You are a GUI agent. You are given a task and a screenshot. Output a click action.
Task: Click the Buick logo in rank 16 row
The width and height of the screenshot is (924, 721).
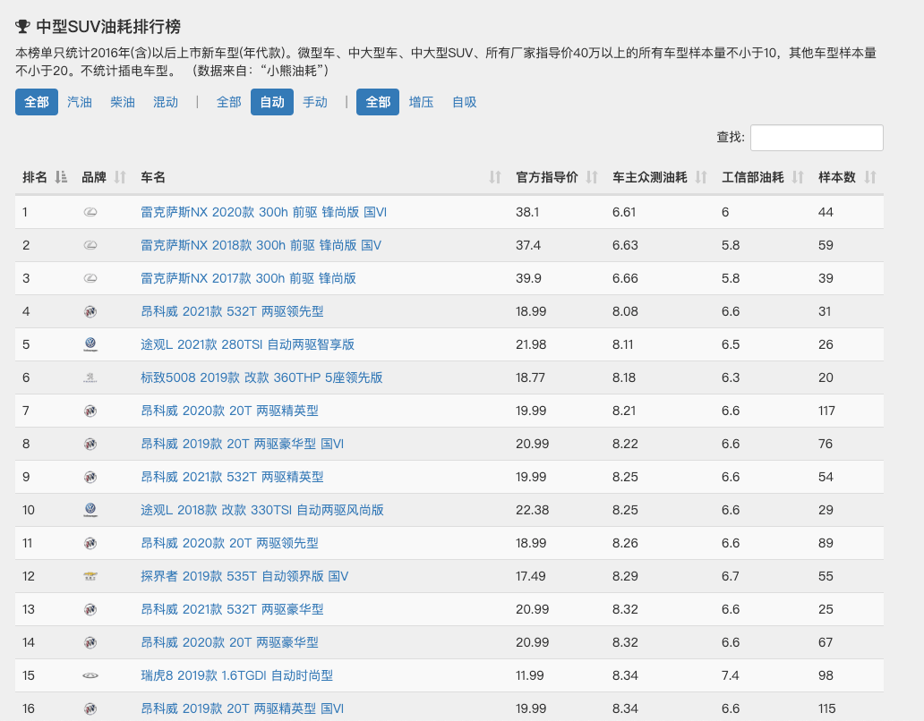[90, 708]
